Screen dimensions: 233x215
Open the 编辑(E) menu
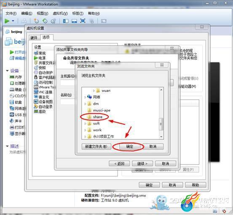click(27, 13)
